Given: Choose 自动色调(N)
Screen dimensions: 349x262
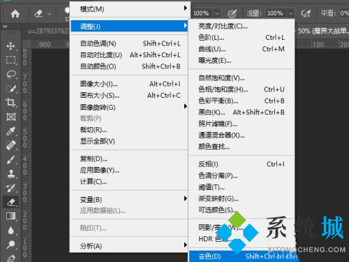Looking at the screenshot, I should pyautogui.click(x=130, y=43).
